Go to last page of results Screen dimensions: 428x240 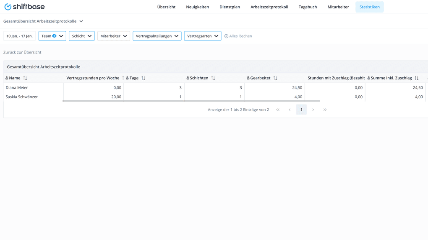click(x=325, y=110)
